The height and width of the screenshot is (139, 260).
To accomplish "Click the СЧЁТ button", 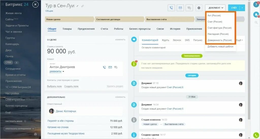I will pos(234,8).
